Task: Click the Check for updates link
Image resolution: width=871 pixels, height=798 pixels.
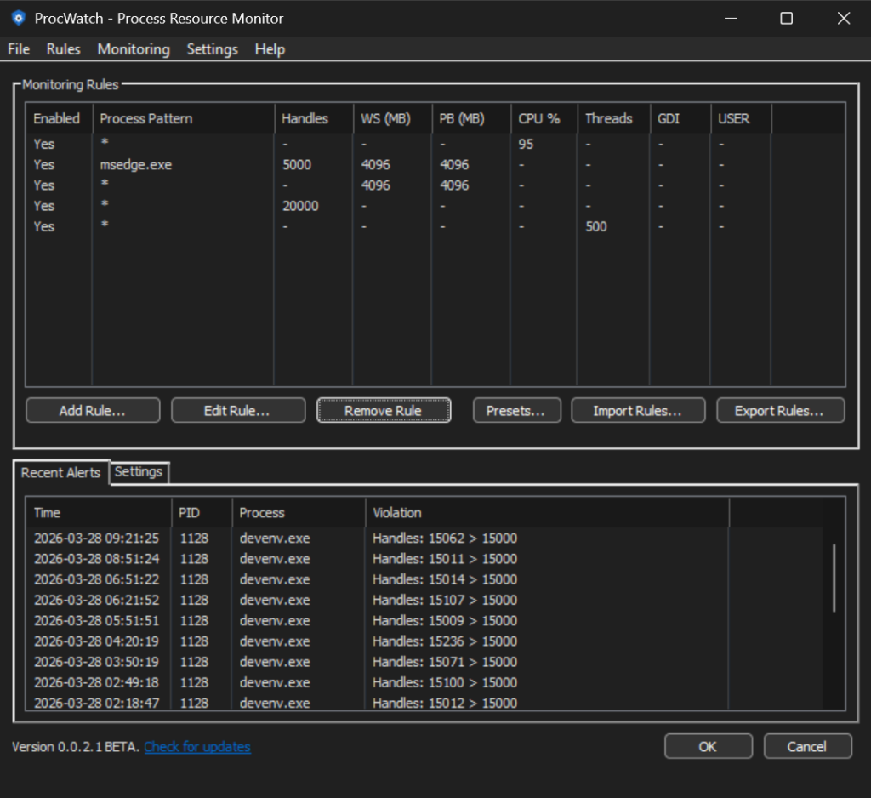Action: [x=197, y=747]
